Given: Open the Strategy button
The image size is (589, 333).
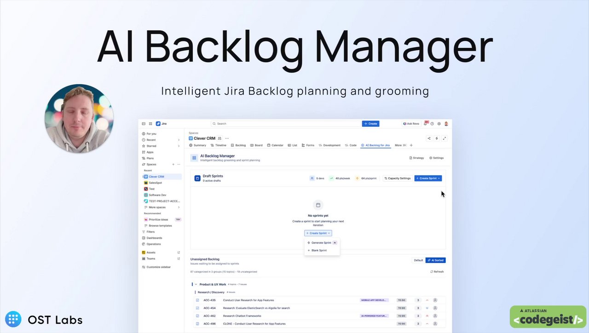Looking at the screenshot, I should coord(416,158).
